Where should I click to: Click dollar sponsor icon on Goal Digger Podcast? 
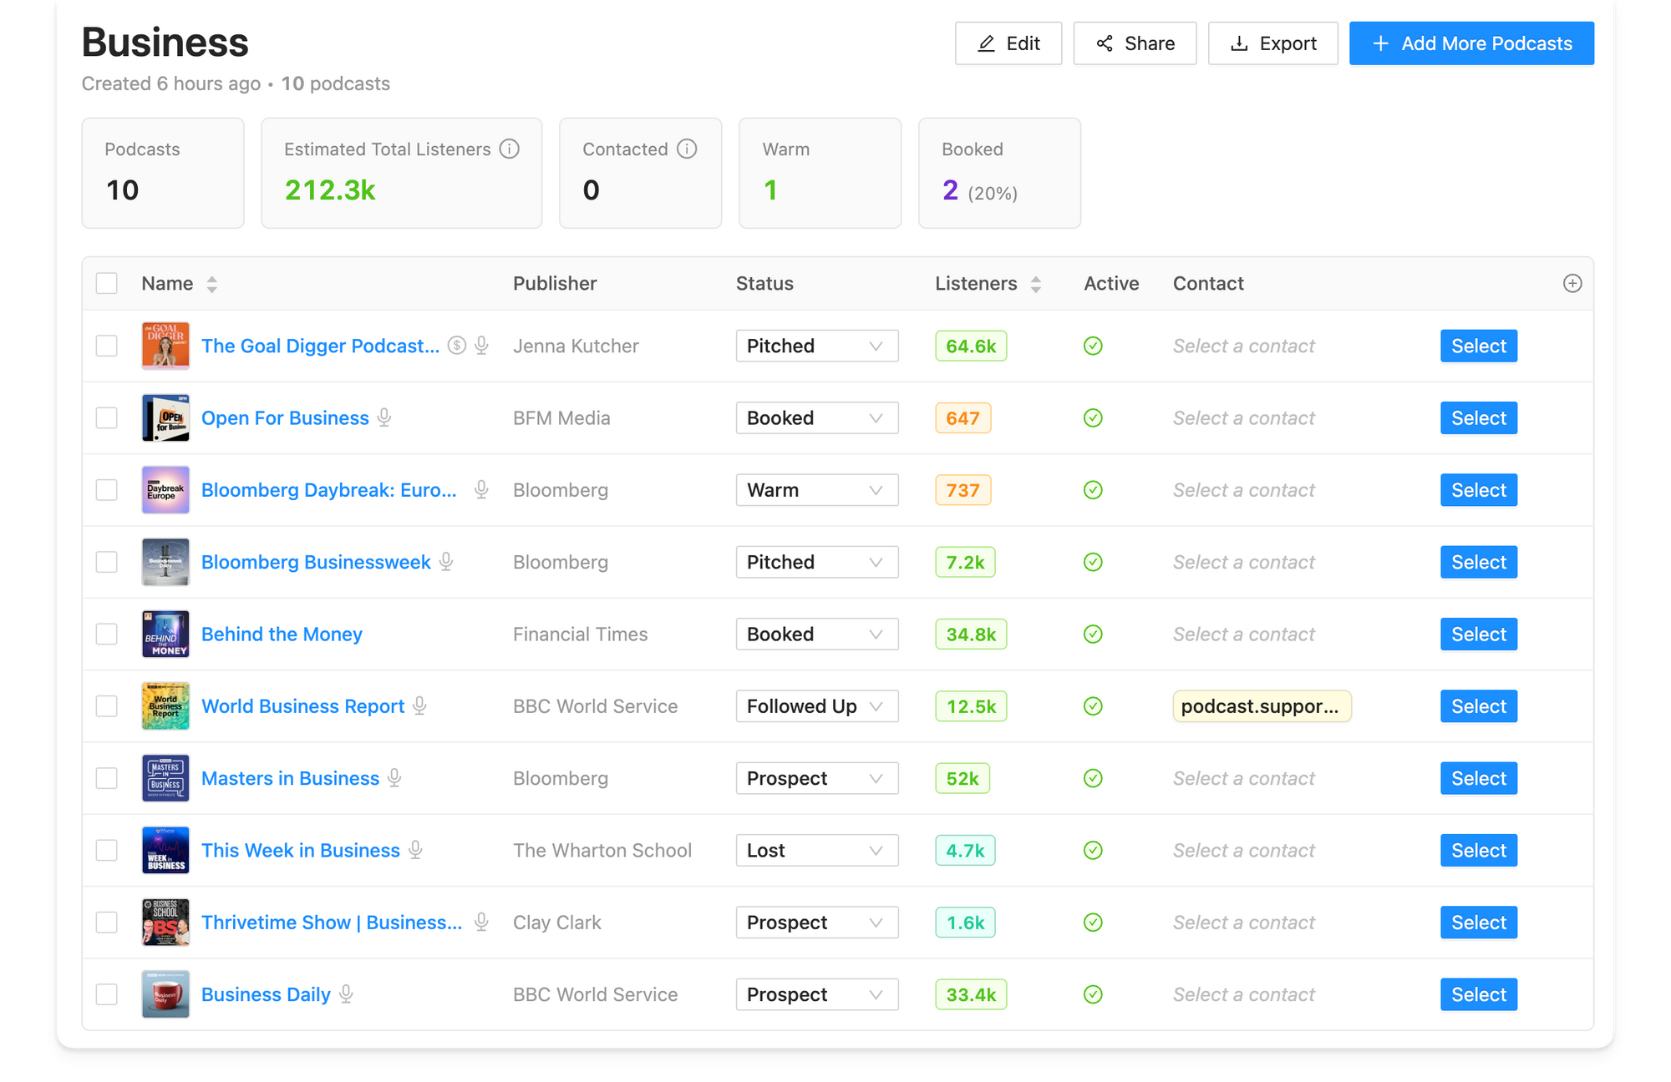pyautogui.click(x=456, y=346)
